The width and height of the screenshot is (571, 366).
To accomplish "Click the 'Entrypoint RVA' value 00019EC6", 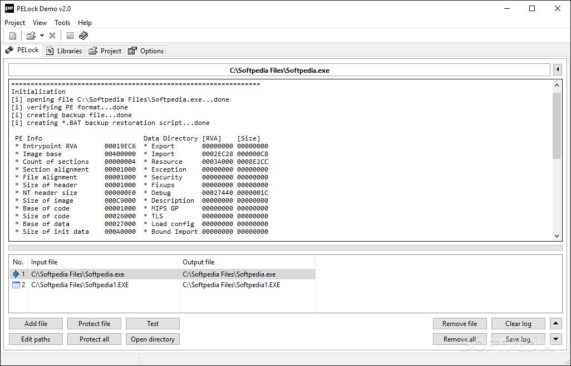I will pos(120,146).
